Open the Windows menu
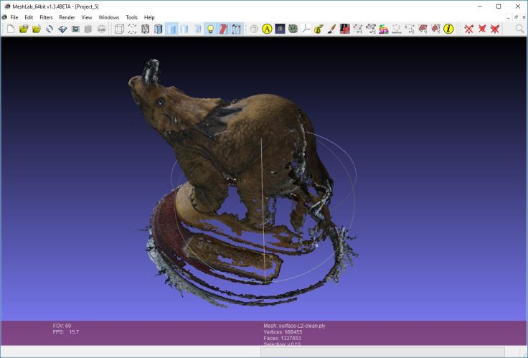 pyautogui.click(x=109, y=17)
